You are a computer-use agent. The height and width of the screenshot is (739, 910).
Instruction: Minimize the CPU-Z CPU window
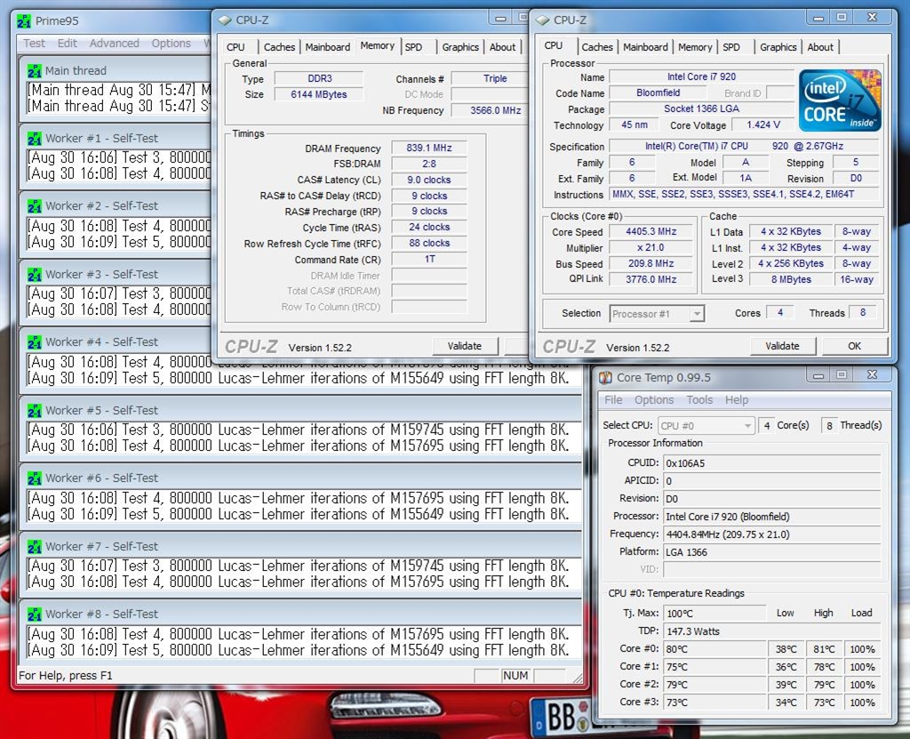[x=818, y=18]
